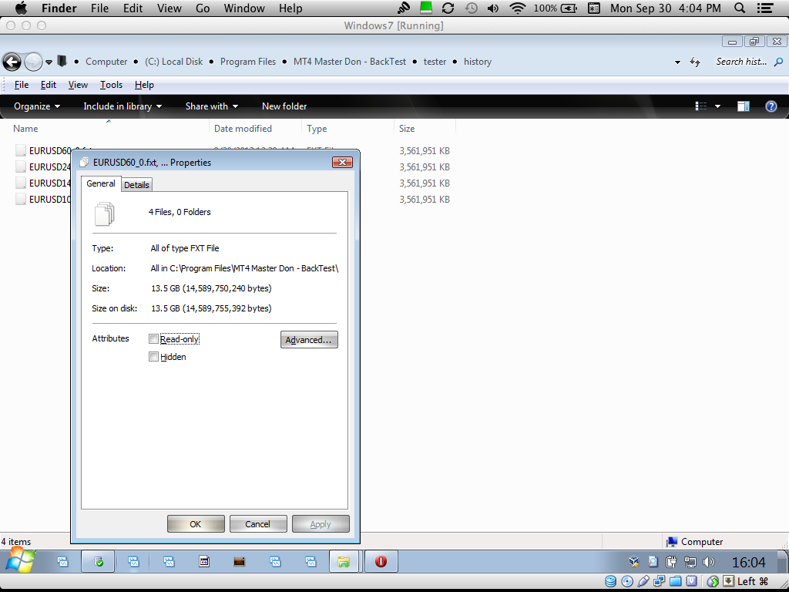Click the VirtualBox hard disk status icon
Screen dimensions: 789x592
(x=610, y=581)
